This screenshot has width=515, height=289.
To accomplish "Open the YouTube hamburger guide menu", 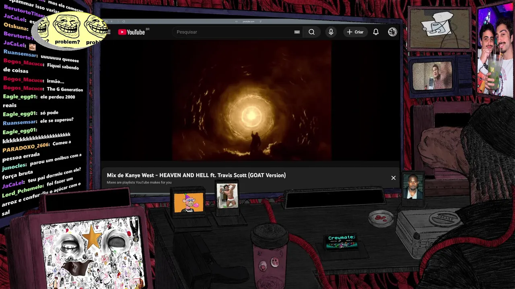I will [109, 32].
